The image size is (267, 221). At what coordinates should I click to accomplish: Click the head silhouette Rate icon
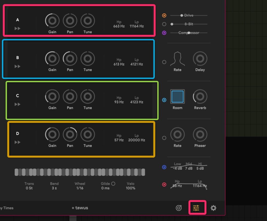pyautogui.click(x=178, y=59)
